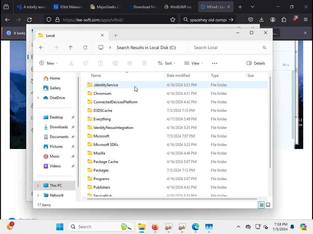Click the file list vertical scrollbar
Image resolution: width=313 pixels, height=234 pixels.
270,122
